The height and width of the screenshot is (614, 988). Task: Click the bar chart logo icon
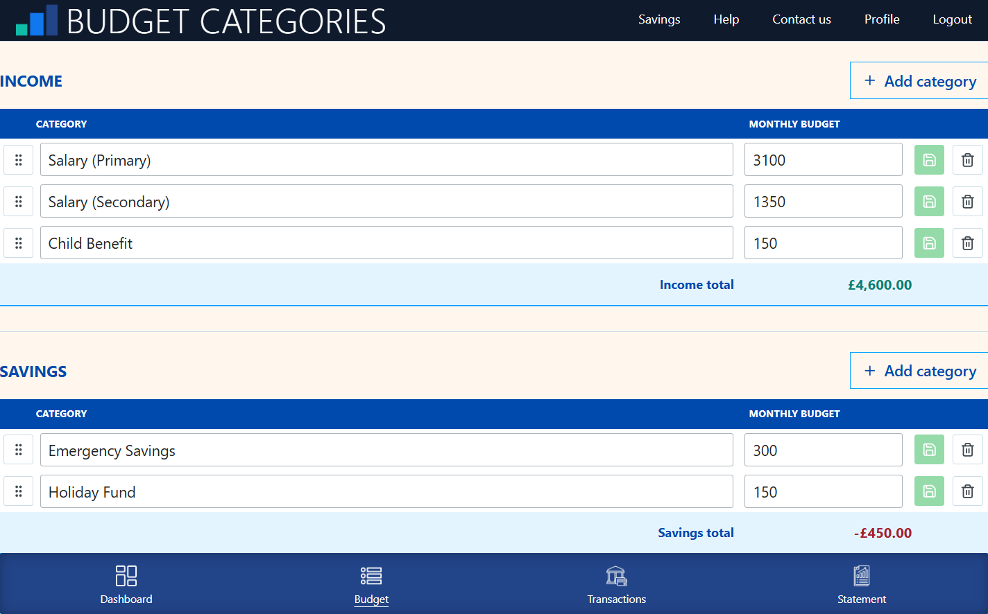pyautogui.click(x=37, y=20)
